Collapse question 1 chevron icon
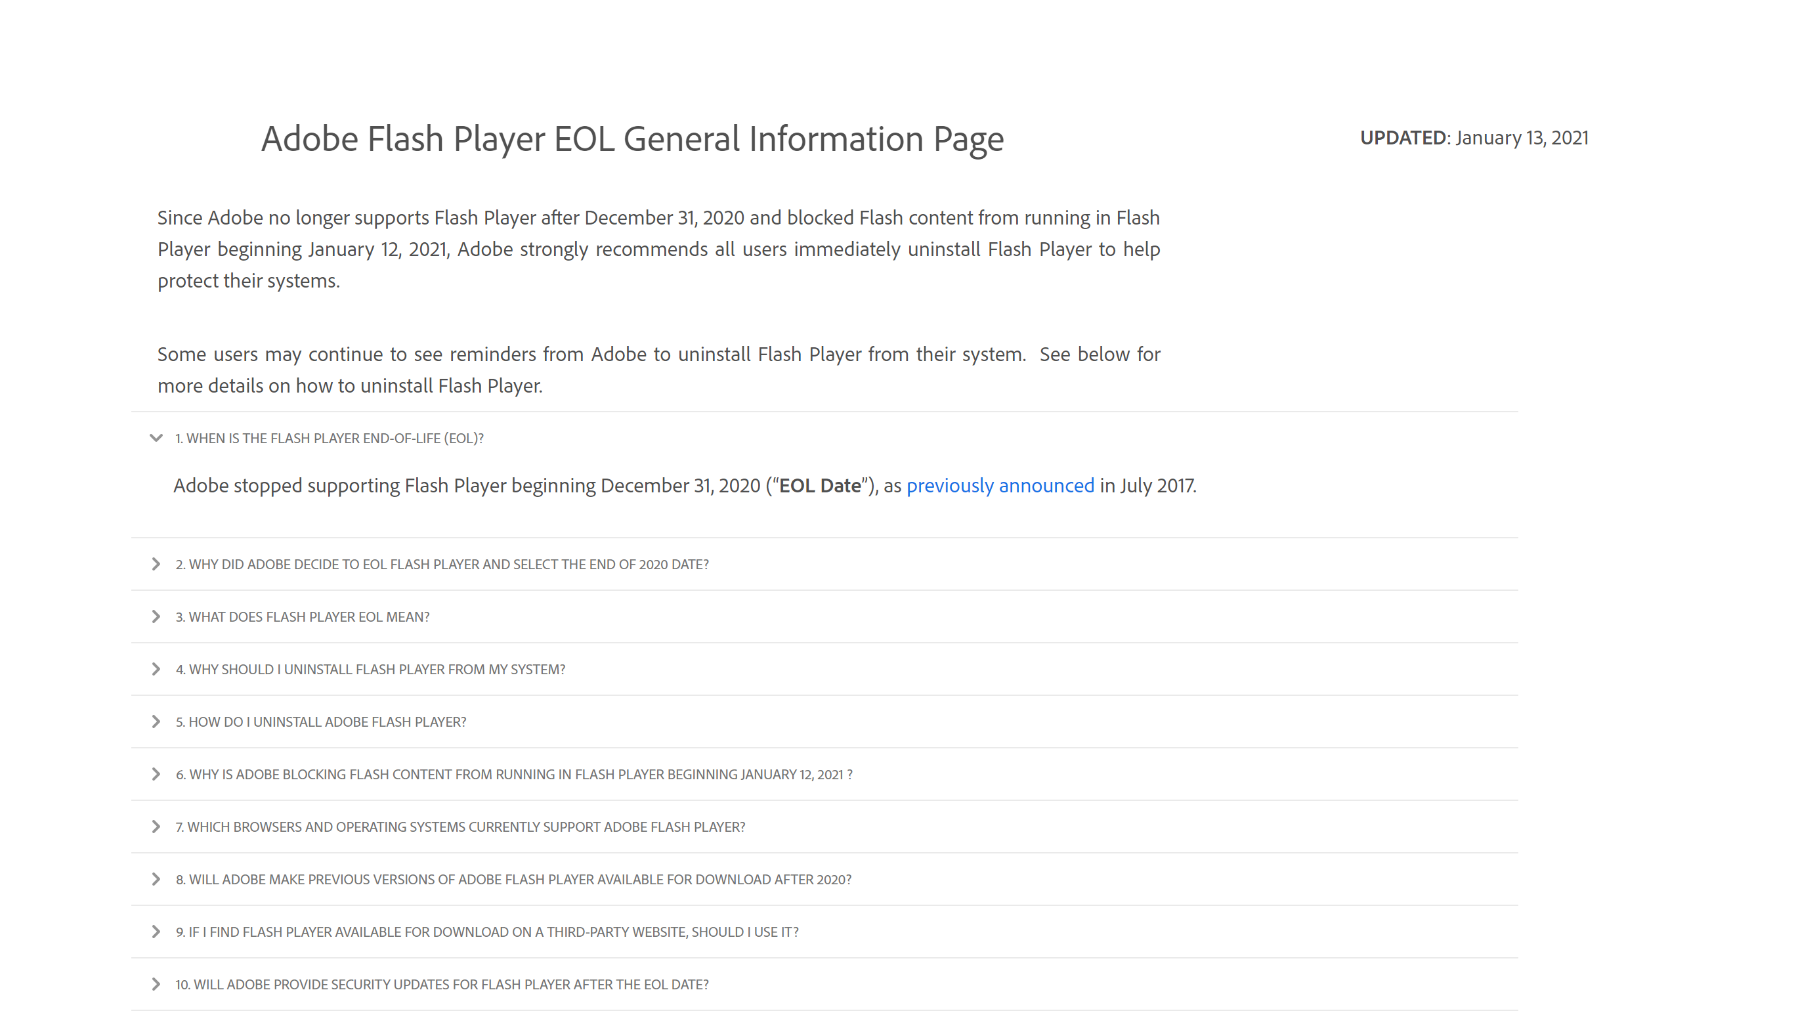Screen dimensions: 1796x1011 click(x=156, y=438)
